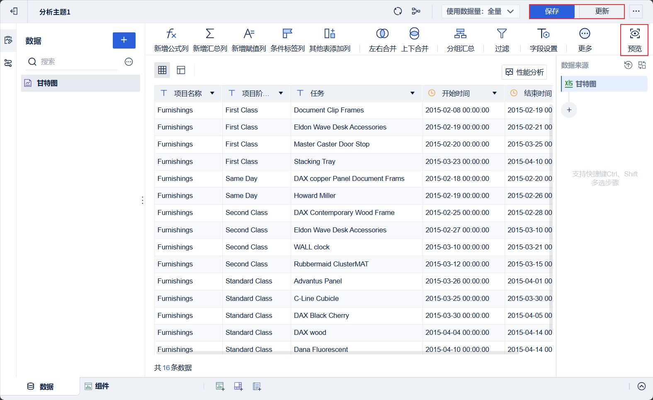The height and width of the screenshot is (400, 653).
Task: Click cell C-Line Cubicle
Action: click(x=357, y=299)
